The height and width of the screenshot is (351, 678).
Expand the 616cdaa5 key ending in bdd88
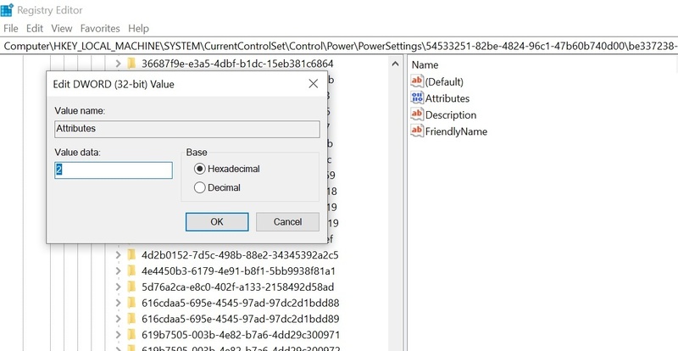(x=118, y=303)
